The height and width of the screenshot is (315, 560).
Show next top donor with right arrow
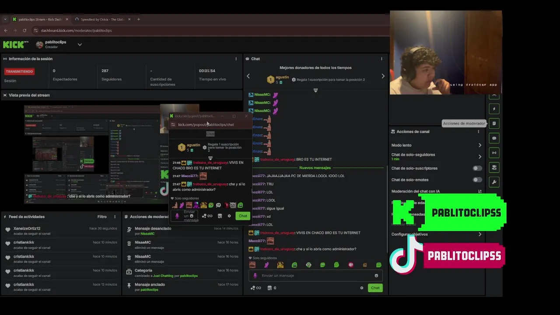click(x=383, y=76)
